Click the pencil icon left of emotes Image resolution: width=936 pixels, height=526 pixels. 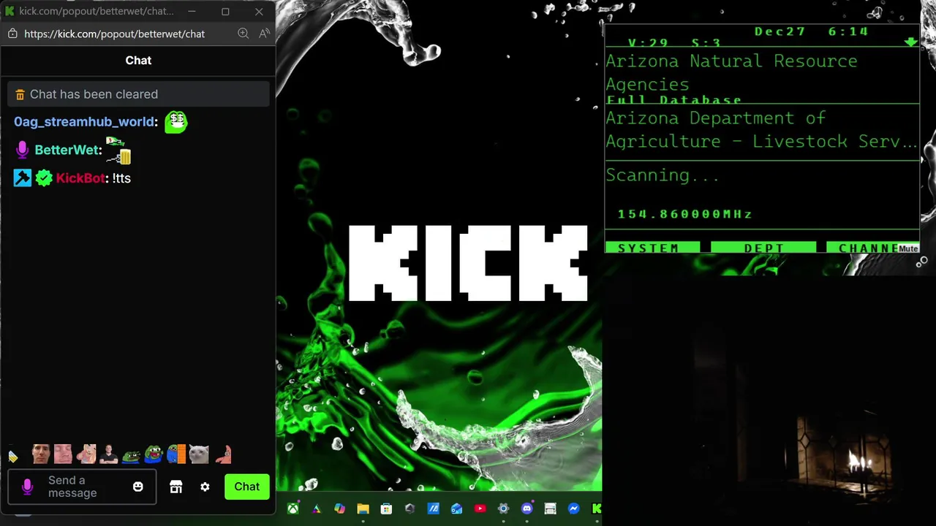pos(13,457)
